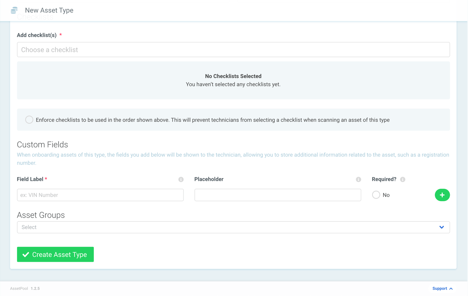Enable the enforce checklist order option
Viewport: 468px width, 296px height.
pyautogui.click(x=29, y=120)
